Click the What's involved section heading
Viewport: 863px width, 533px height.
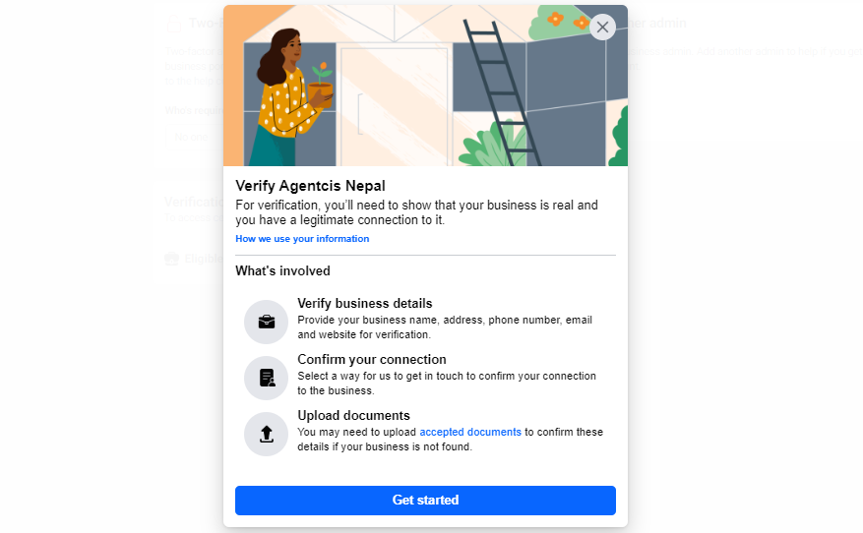[282, 271]
